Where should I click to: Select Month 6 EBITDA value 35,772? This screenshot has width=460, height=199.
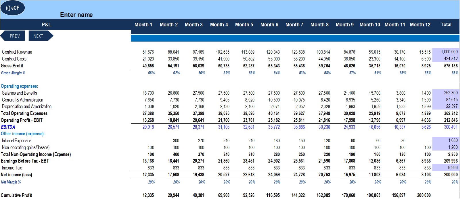click(x=274, y=127)
